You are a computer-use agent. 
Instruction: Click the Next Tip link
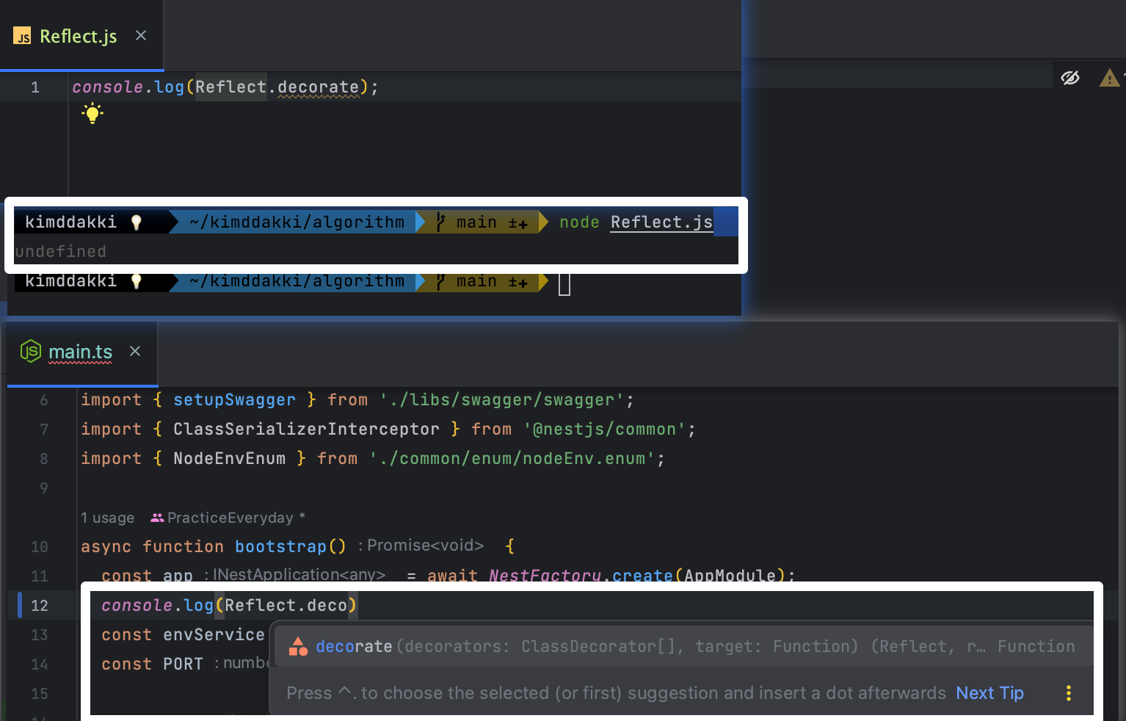pyautogui.click(x=989, y=693)
